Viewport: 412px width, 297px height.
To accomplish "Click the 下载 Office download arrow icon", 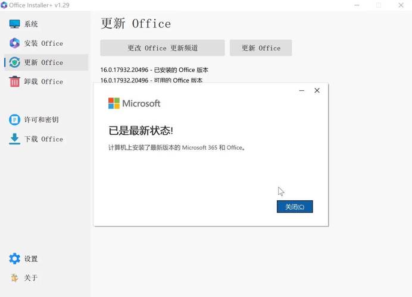I will point(14,139).
